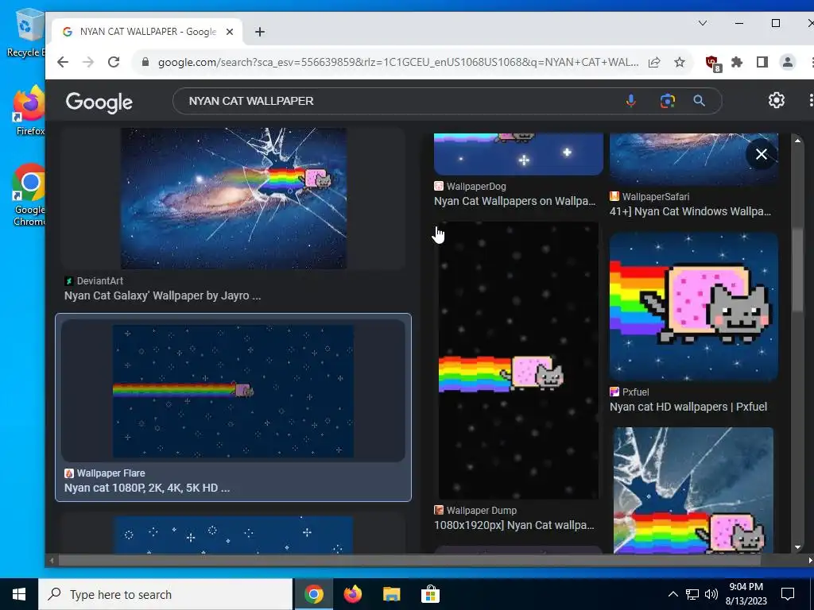The height and width of the screenshot is (610, 814).
Task: Click scrollbar down arrow in preview panel
Action: point(797,547)
